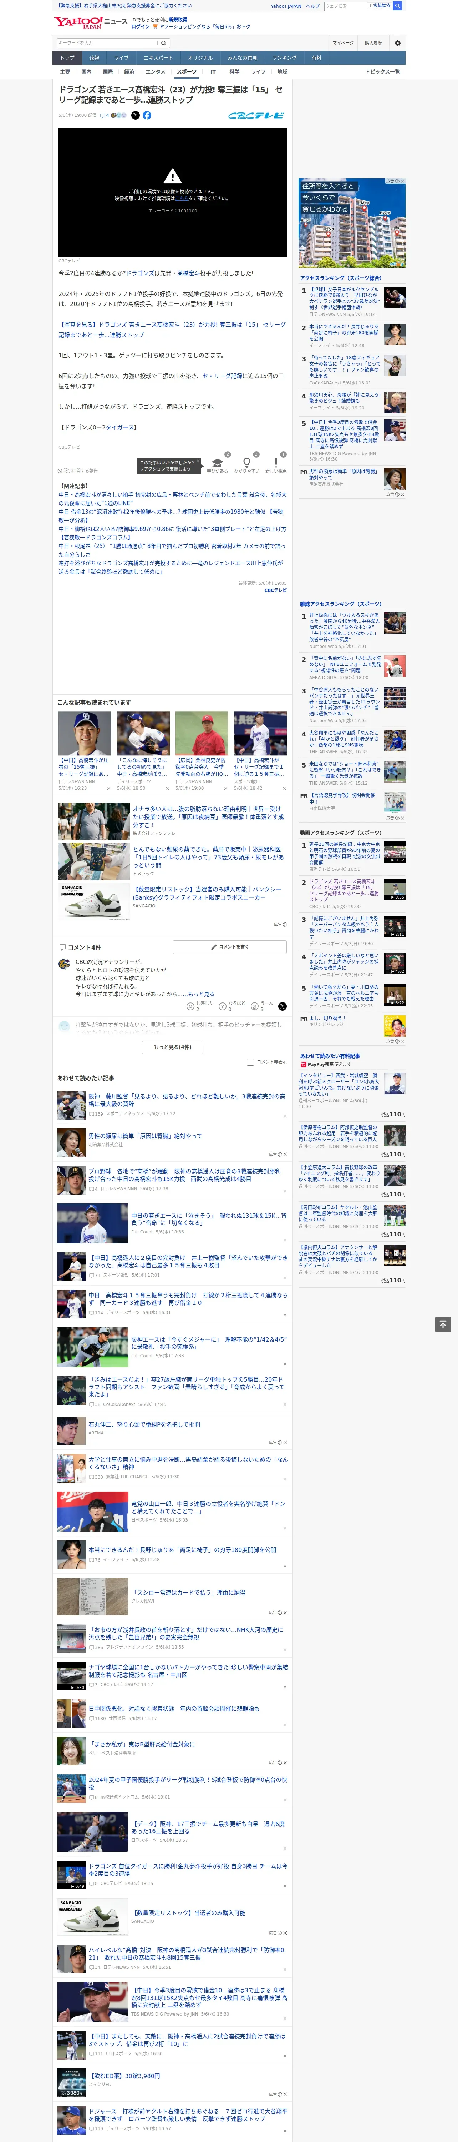Select the IT category
The width and height of the screenshot is (458, 2142).
[213, 71]
